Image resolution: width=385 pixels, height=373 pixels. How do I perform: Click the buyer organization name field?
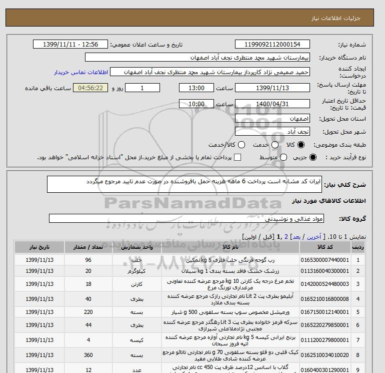click(x=197, y=57)
